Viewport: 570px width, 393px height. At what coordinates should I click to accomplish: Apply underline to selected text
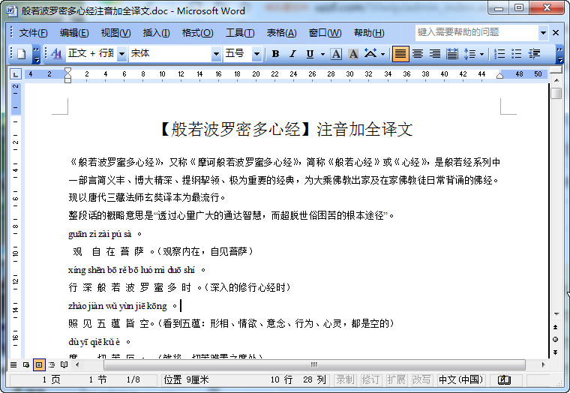[310, 54]
